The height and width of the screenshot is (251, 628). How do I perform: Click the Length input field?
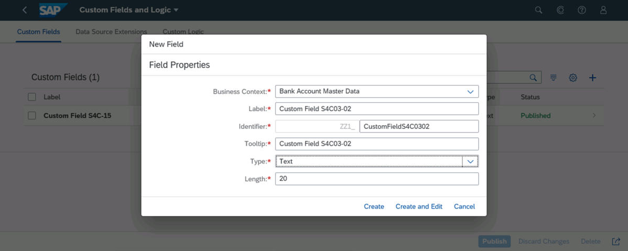(x=376, y=179)
